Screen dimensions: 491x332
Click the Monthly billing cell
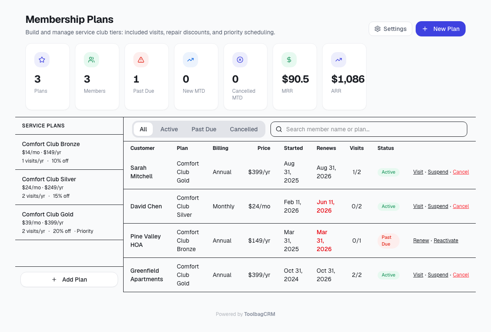pyautogui.click(x=223, y=206)
